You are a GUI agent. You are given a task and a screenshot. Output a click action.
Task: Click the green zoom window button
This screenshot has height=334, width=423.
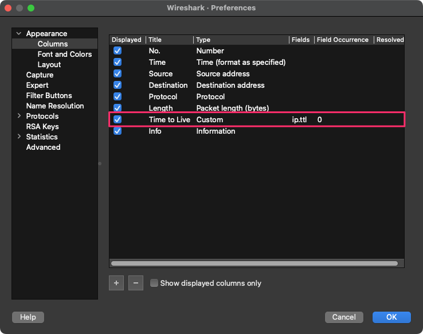pyautogui.click(x=31, y=8)
